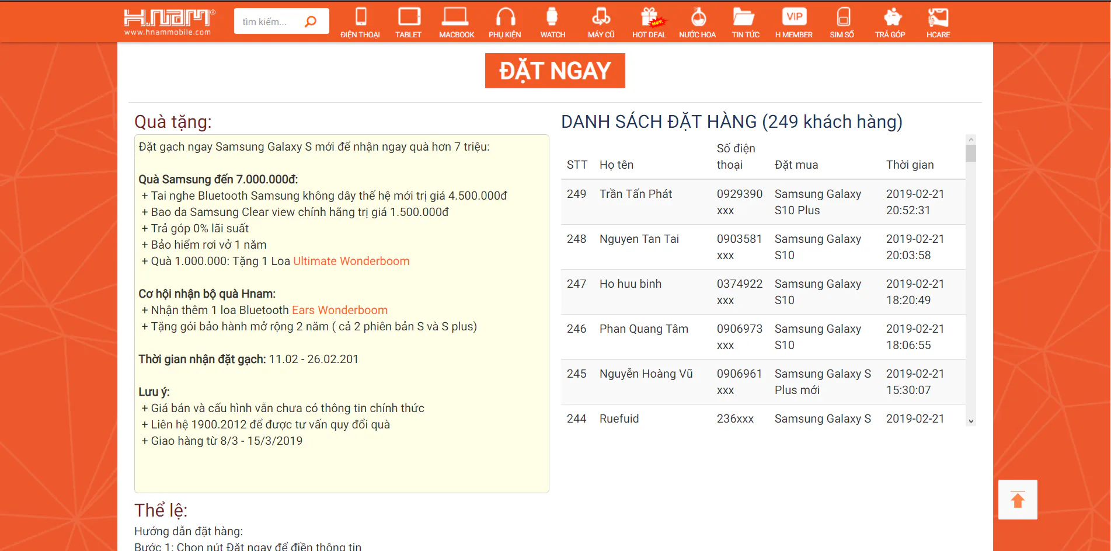
Task: Open the NƯỚC HOA perfume icon
Action: click(698, 17)
